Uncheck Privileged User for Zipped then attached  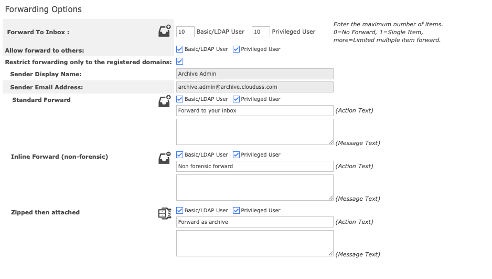click(x=236, y=210)
